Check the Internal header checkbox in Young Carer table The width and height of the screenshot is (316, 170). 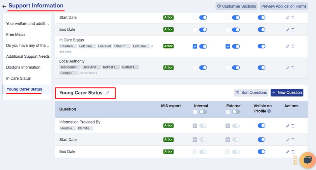[x=195, y=112]
